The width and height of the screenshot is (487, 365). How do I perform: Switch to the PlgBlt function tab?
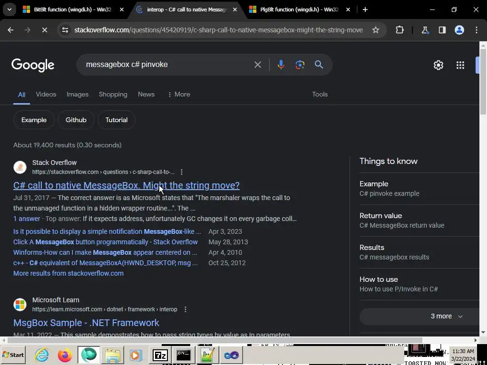[x=300, y=10]
